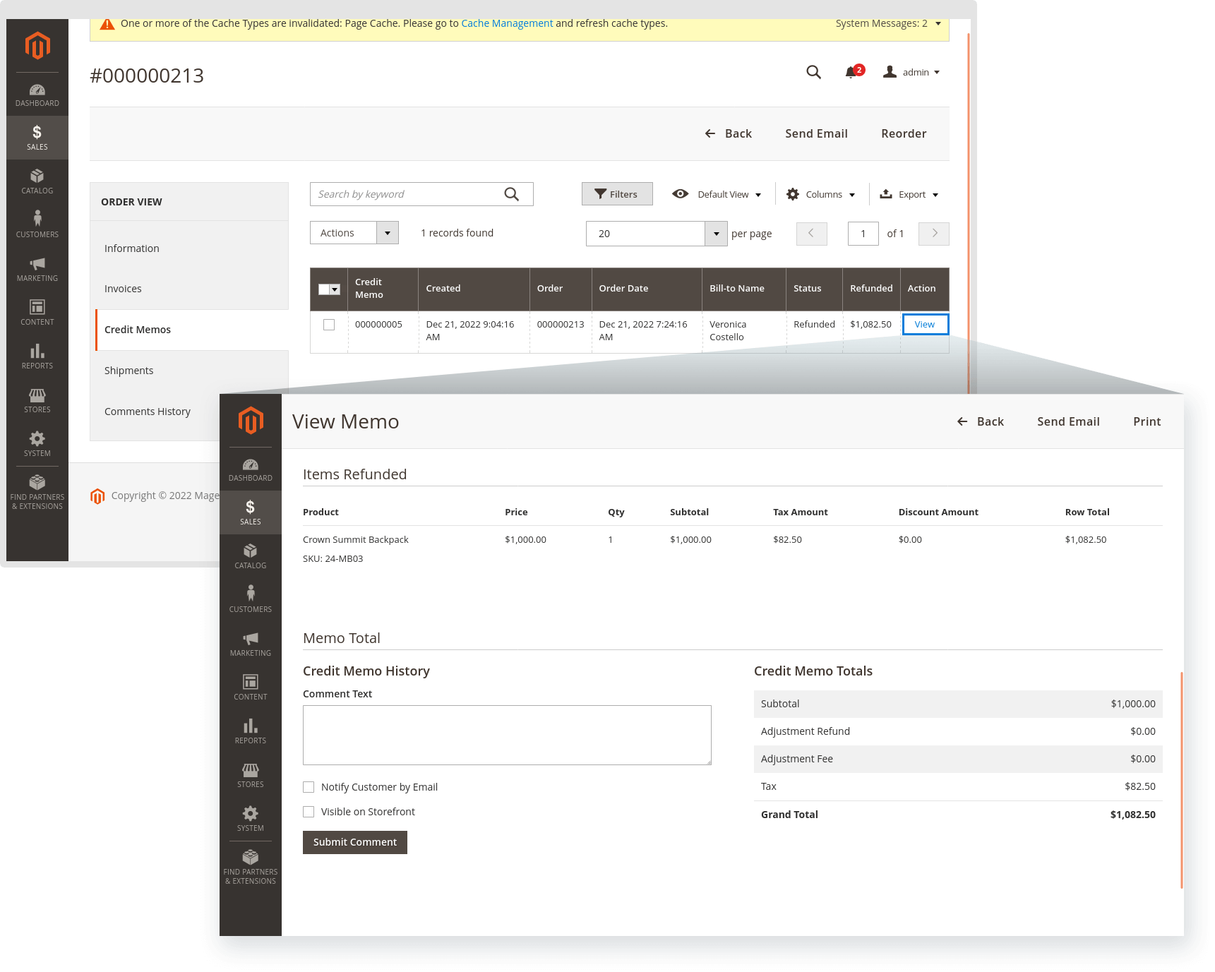
Task: Click the Filters button
Action: (616, 194)
